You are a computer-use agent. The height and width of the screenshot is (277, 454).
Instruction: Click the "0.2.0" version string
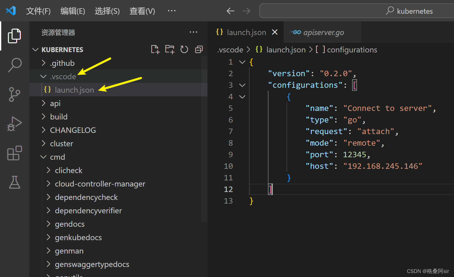click(x=336, y=73)
